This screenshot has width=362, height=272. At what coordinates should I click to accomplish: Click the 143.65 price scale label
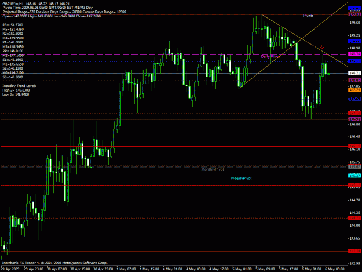354,238
